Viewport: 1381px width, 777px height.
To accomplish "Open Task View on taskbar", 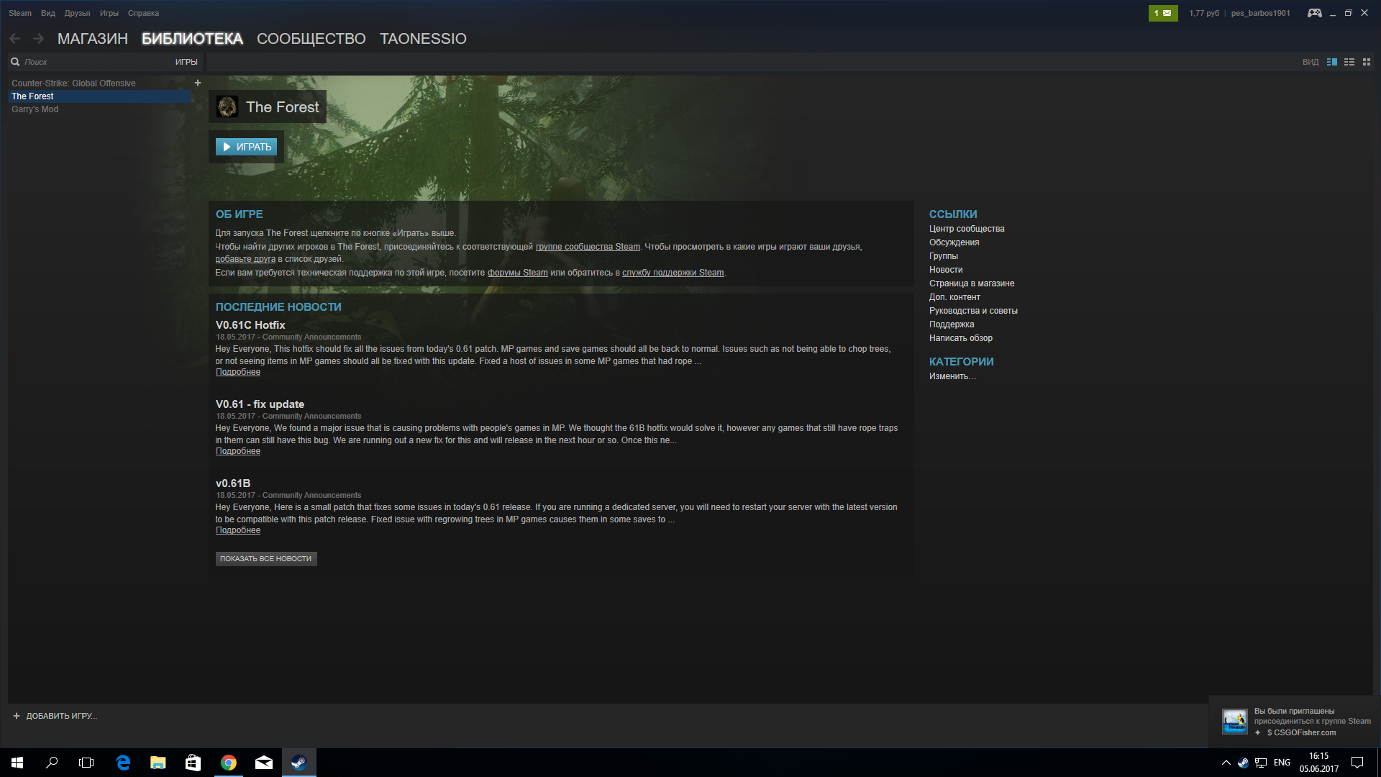I will [86, 763].
